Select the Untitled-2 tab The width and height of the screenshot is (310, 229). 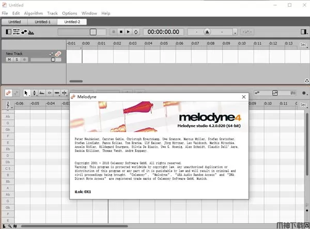coord(72,22)
